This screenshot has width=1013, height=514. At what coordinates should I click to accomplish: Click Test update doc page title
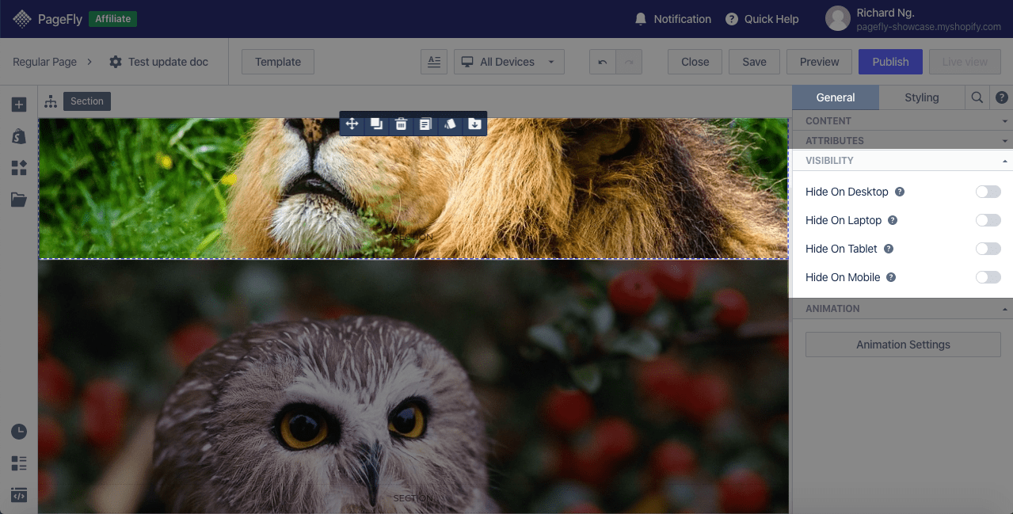pos(168,62)
